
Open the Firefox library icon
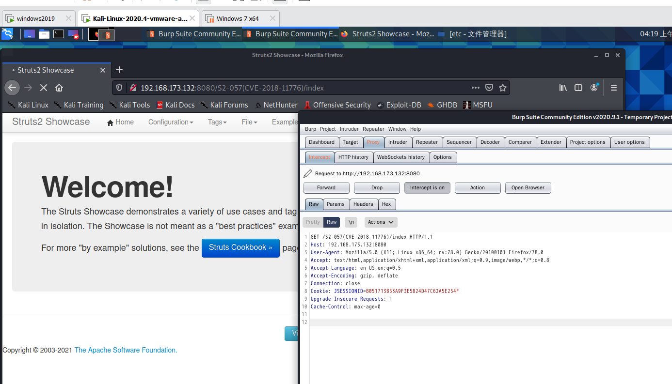pyautogui.click(x=563, y=88)
